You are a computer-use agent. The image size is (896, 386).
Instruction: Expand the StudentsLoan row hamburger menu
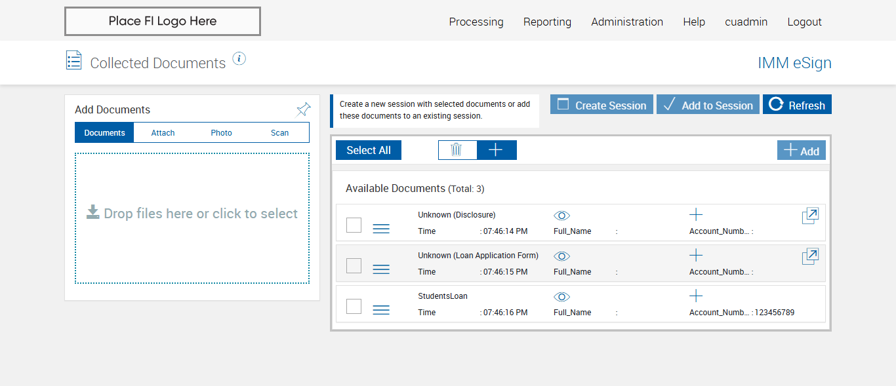[381, 310]
